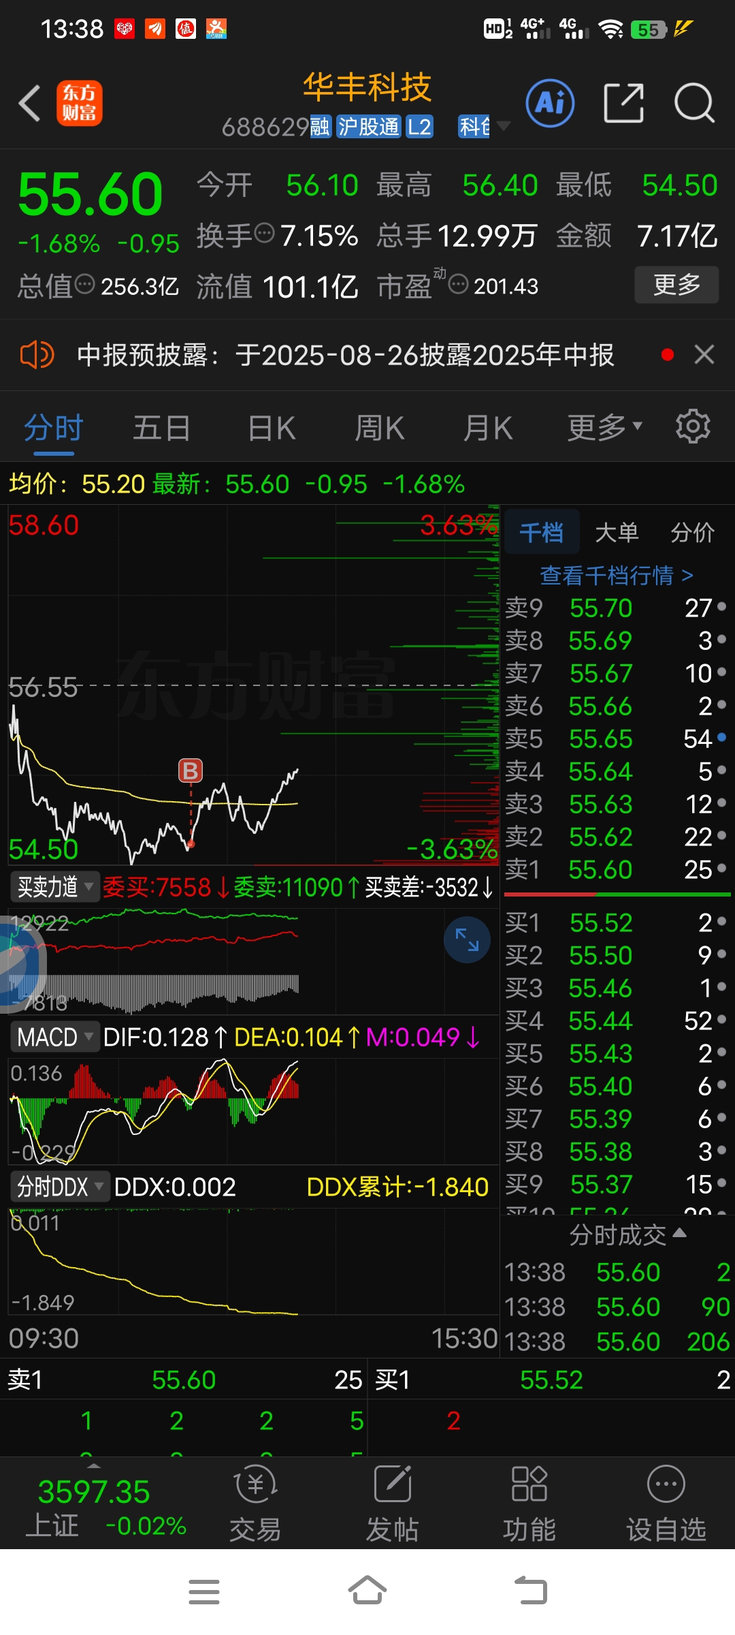Open 功能 functions icon
The width and height of the screenshot is (735, 1635).
[529, 1504]
